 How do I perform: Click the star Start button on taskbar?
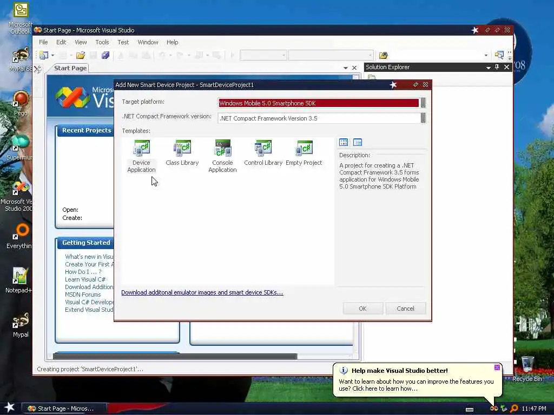click(x=10, y=407)
